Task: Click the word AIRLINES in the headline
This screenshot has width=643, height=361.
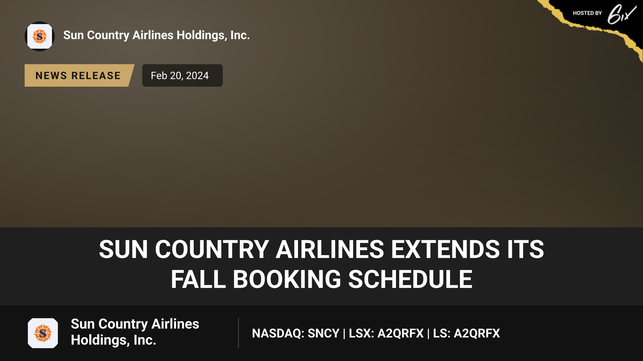Action: coord(330,249)
